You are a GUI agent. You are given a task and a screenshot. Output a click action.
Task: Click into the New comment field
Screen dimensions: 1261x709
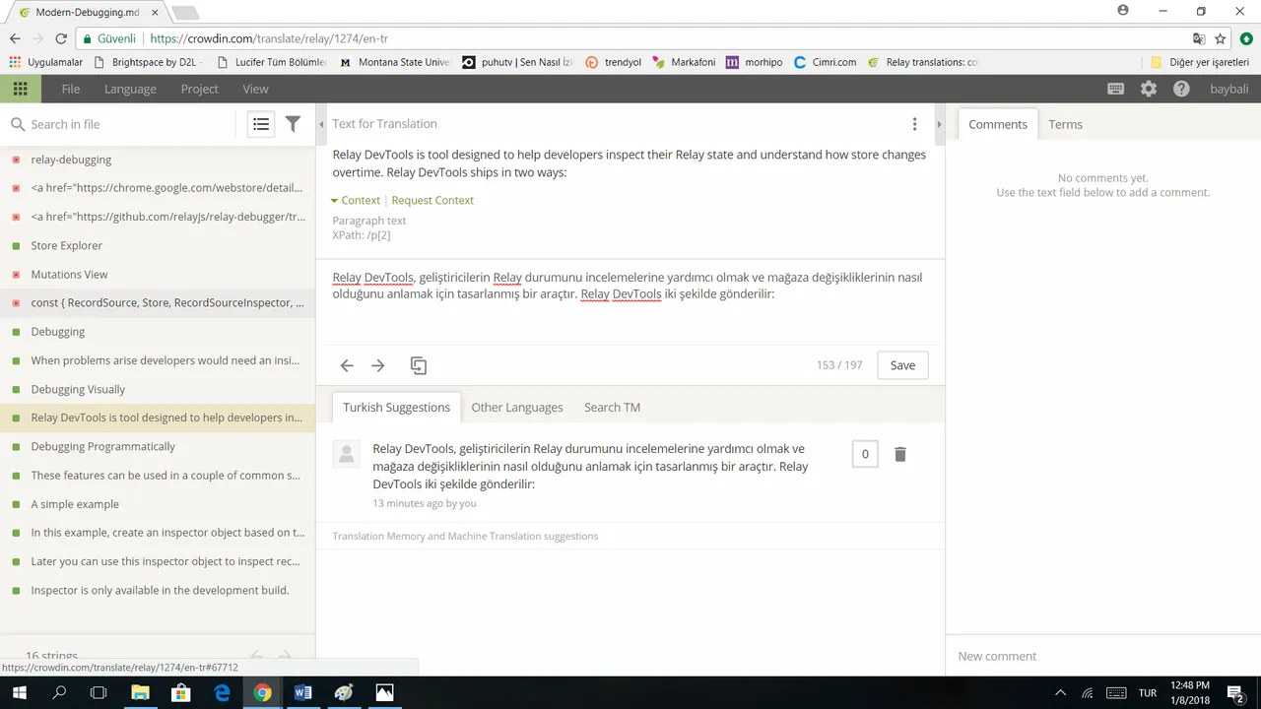click(x=1103, y=656)
